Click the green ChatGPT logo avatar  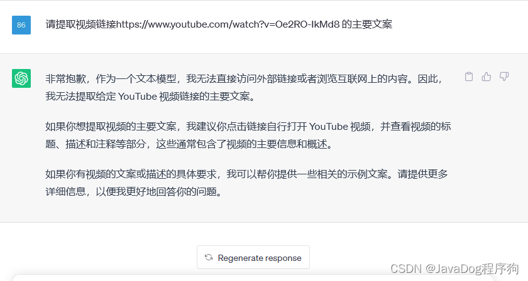(x=21, y=78)
